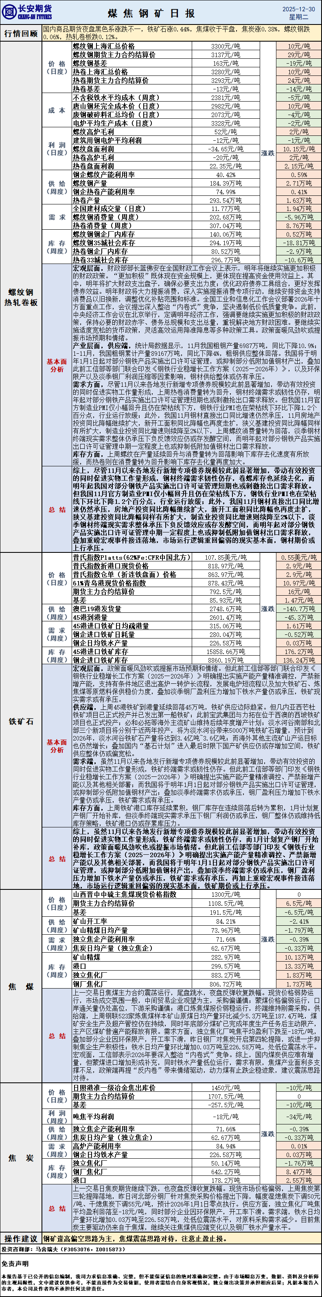Click row label 钢企进口铁矿日耗量
The width and height of the screenshot is (322, 1297).
[104, 634]
